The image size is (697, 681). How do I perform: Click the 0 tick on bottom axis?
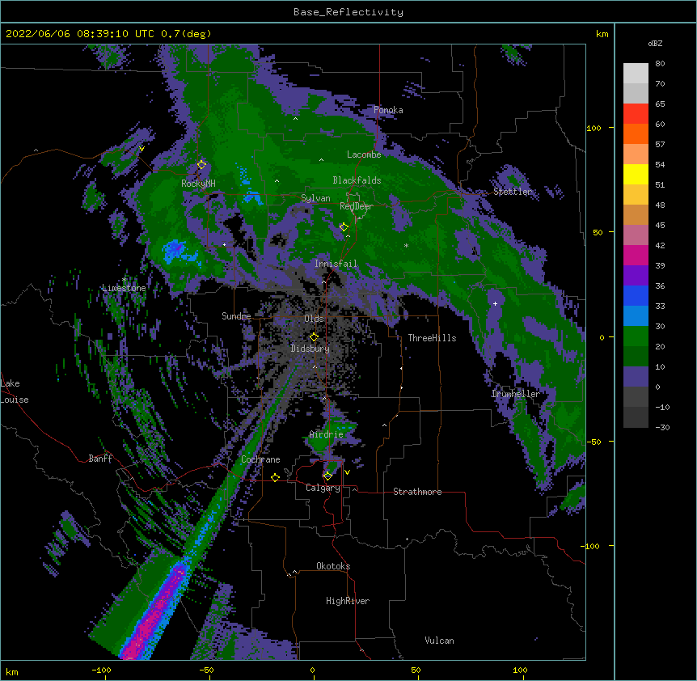(x=312, y=670)
